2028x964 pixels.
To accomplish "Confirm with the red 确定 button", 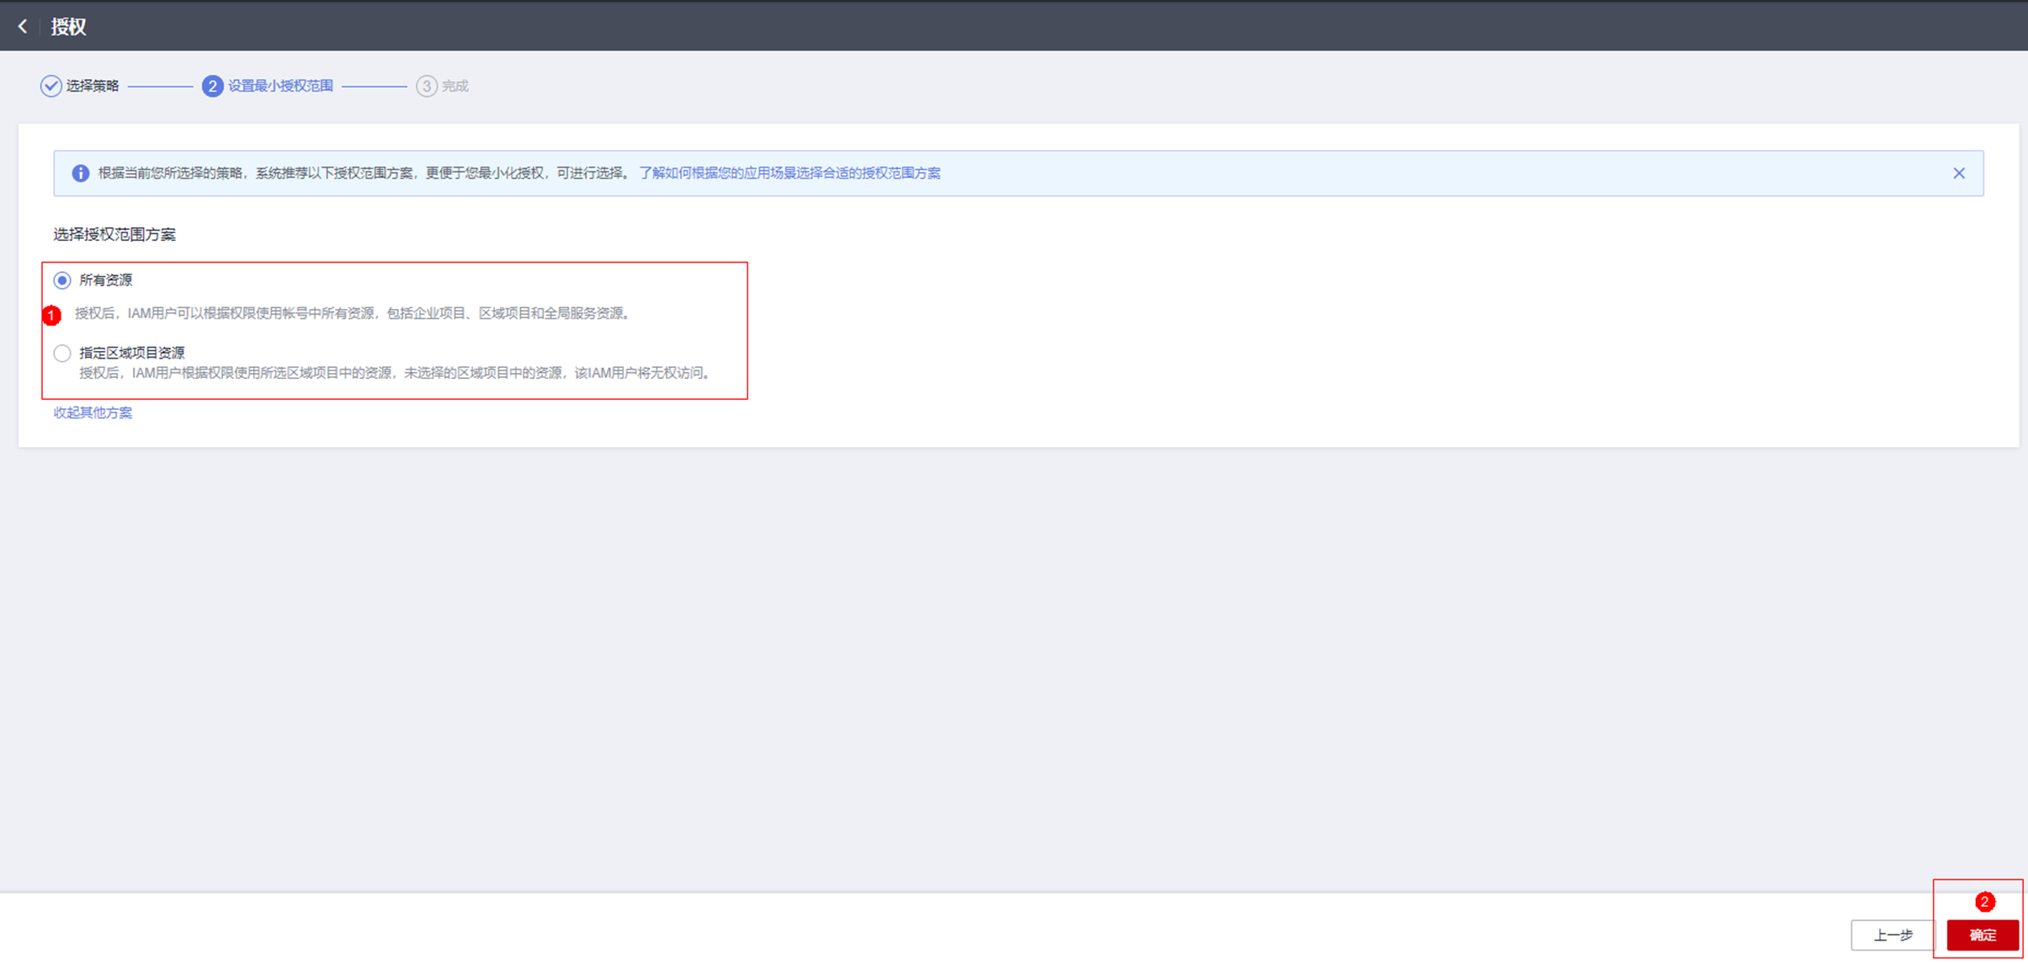I will pos(1983,935).
